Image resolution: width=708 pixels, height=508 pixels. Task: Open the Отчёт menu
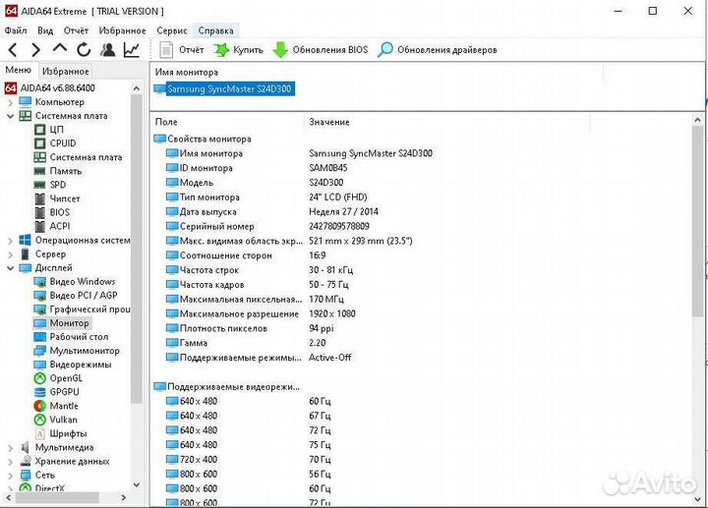coord(76,30)
